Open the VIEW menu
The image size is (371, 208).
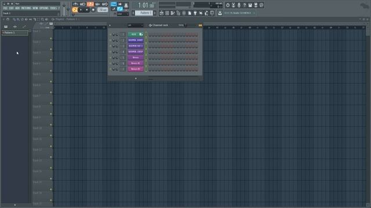35,8
